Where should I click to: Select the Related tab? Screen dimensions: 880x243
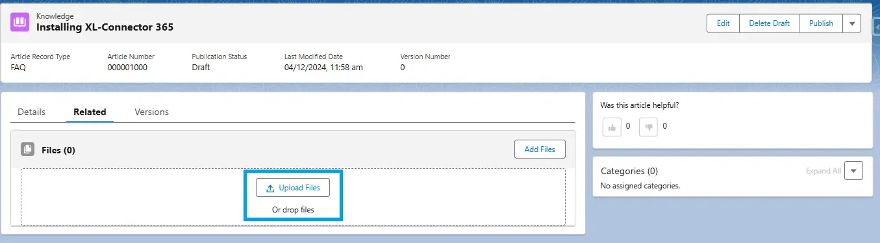[x=90, y=112]
